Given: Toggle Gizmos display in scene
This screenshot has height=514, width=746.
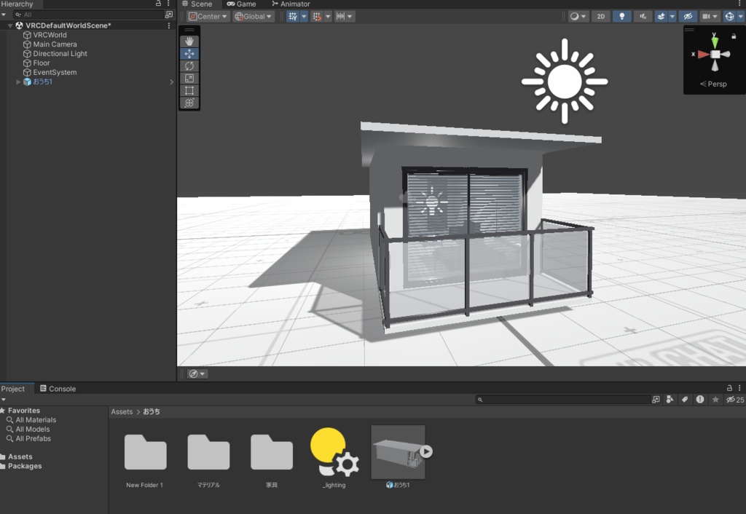Looking at the screenshot, I should [729, 16].
